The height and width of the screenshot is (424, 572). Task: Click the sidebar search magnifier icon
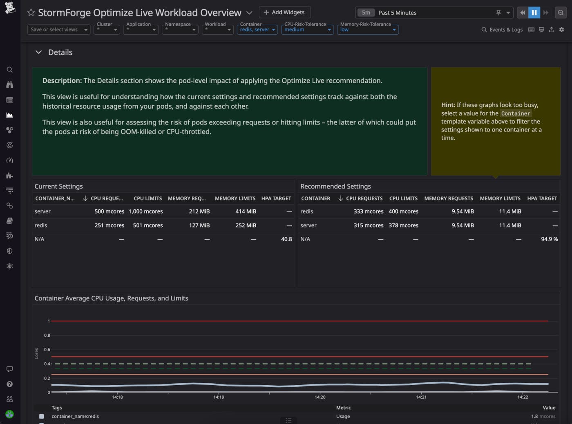(x=9, y=70)
